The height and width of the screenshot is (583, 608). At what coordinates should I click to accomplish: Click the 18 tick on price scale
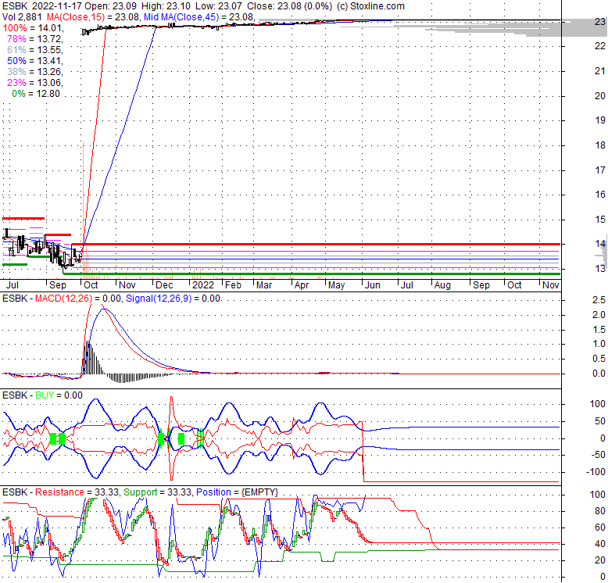(600, 145)
